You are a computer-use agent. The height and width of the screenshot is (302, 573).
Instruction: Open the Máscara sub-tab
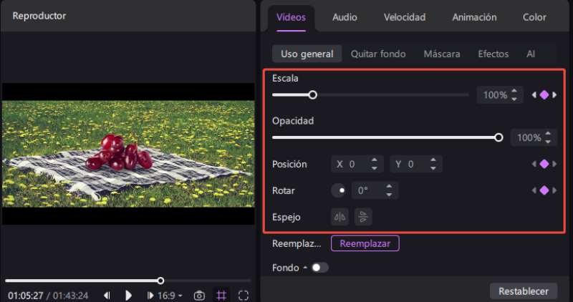(441, 54)
